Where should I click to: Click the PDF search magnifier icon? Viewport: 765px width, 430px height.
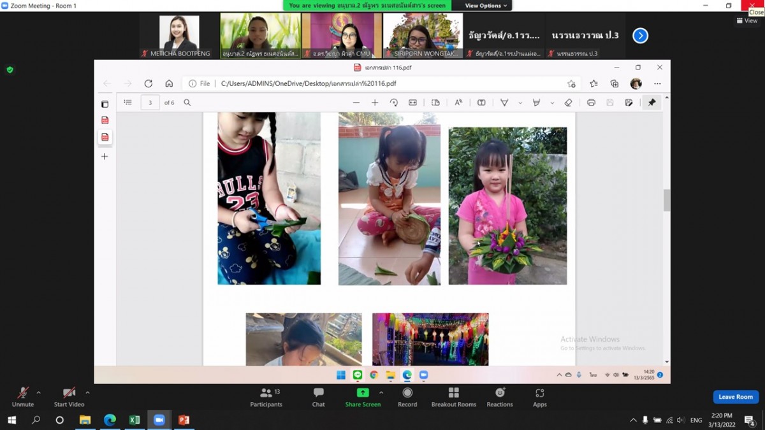(187, 102)
